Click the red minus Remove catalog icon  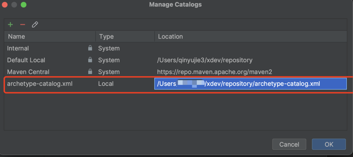(x=23, y=24)
